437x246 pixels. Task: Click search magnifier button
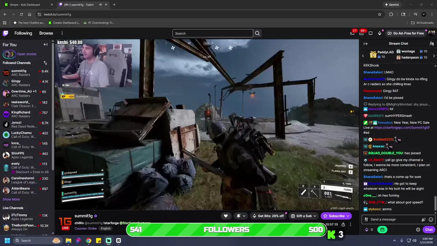(x=257, y=33)
